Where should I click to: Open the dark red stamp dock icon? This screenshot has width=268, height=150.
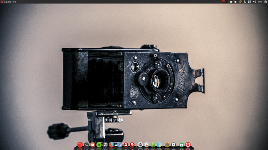point(126,145)
